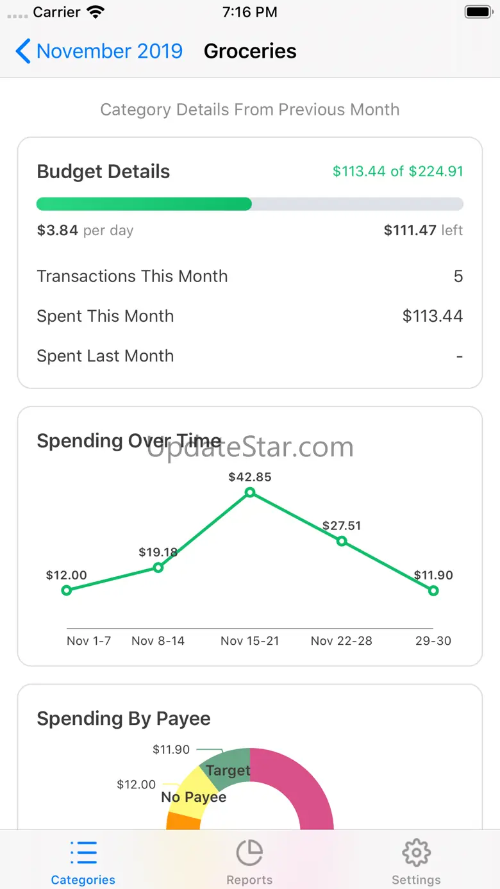Tap the battery indicator icon
Image resolution: width=500 pixels, height=889 pixels.
[478, 12]
